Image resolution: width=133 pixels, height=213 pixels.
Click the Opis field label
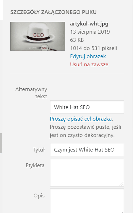[x=39, y=196]
